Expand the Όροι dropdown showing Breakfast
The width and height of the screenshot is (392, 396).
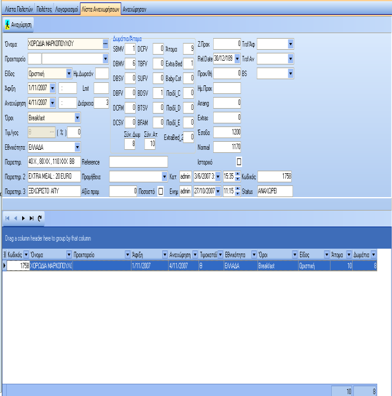77,118
